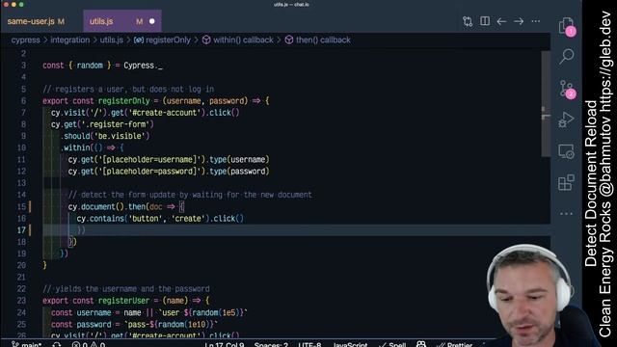Click the Prettier status bar item
Screen dimensions: 617x347
click(x=454, y=345)
